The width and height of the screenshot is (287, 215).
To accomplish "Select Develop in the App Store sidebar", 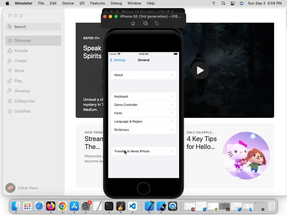I will point(33,91).
